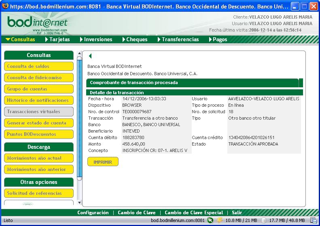Image resolution: width=320 pixels, height=226 pixels.
Task: Maximize the browser window
Action: 304,6
